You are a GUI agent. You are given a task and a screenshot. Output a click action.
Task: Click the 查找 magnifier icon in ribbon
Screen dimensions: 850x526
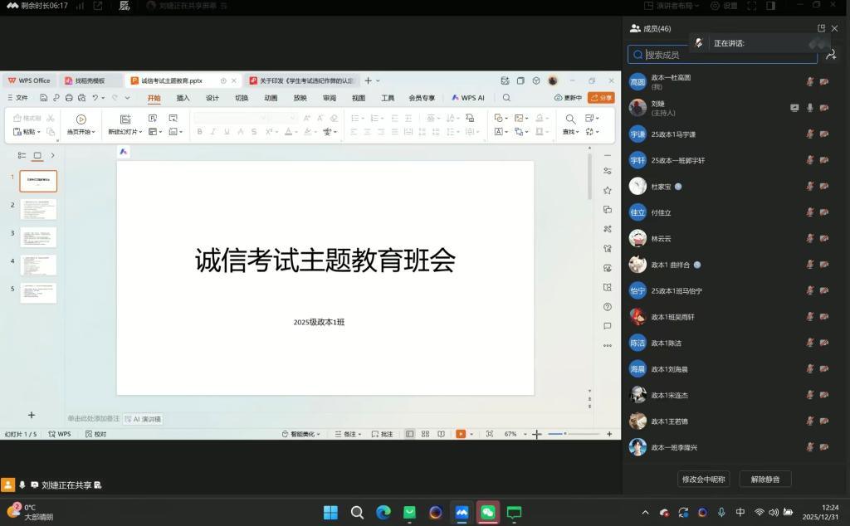(x=570, y=119)
